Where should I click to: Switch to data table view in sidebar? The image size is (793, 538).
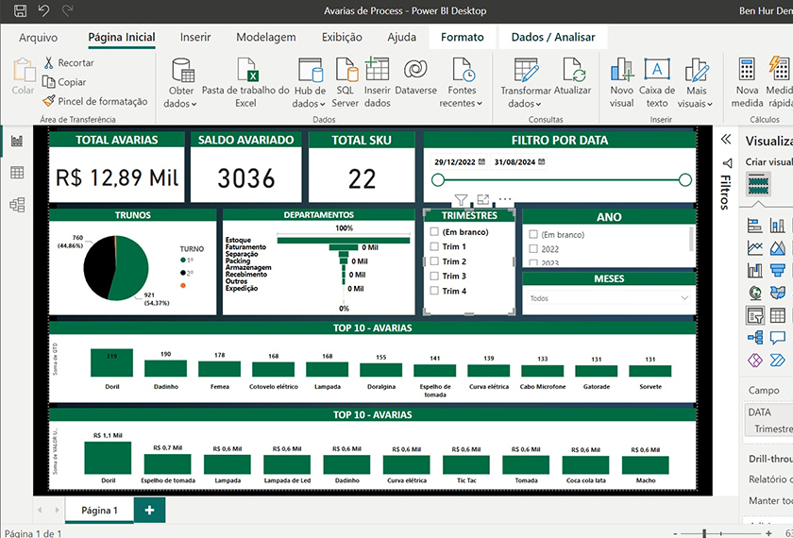(x=17, y=173)
